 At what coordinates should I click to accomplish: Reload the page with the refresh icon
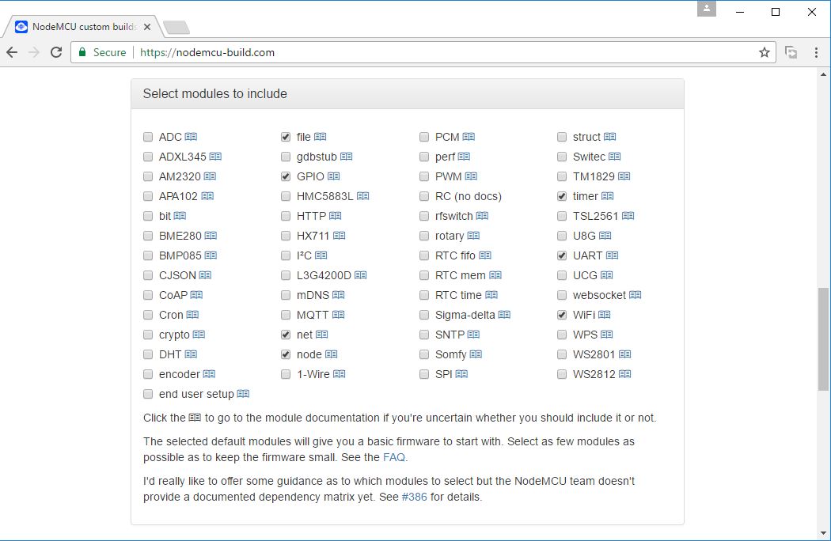tap(56, 52)
